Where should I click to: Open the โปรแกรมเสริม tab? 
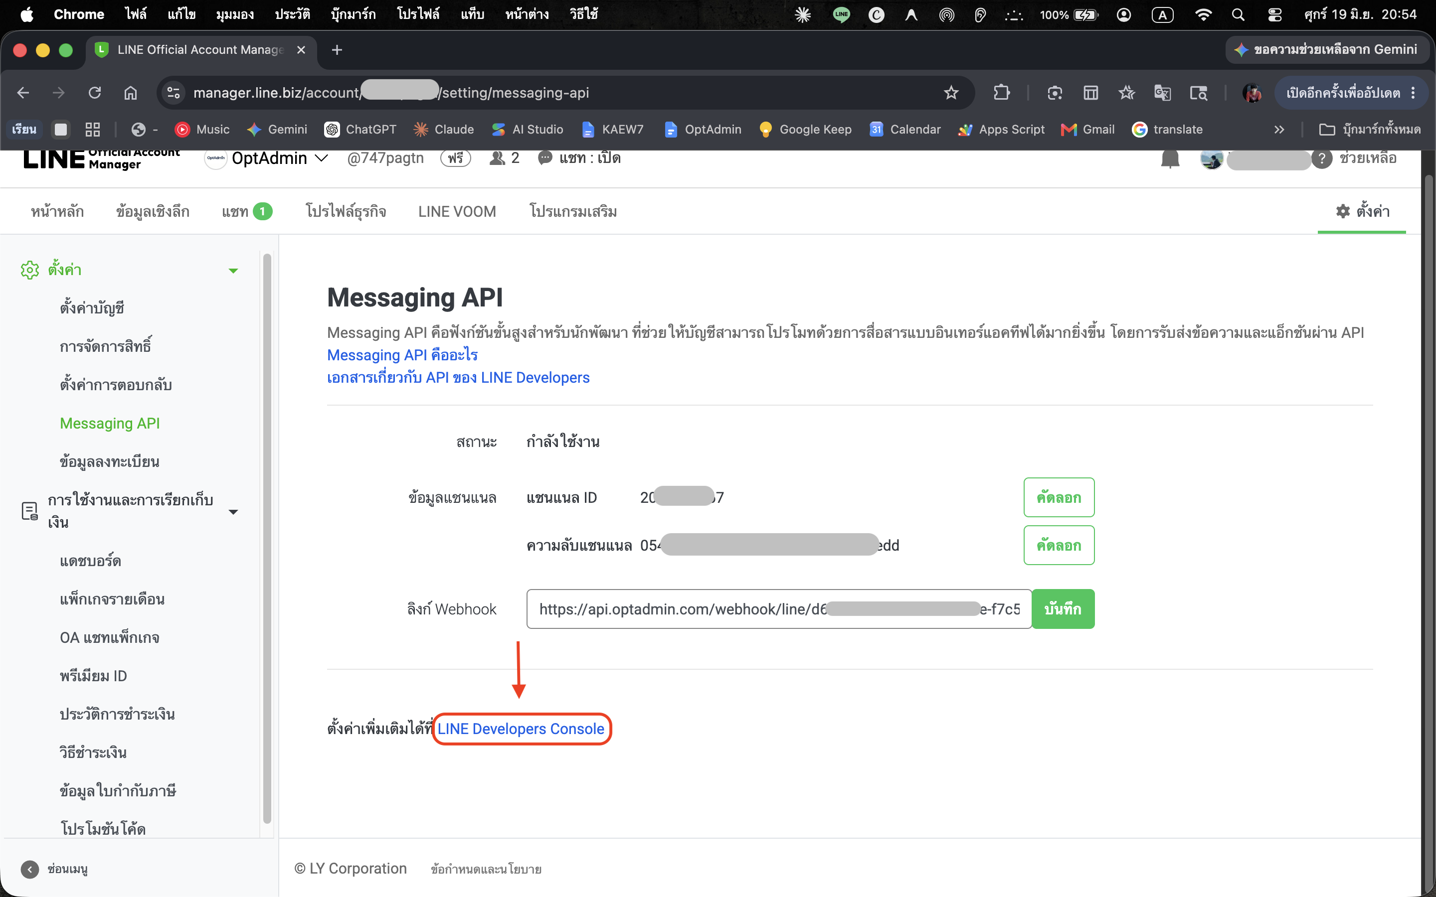572,211
